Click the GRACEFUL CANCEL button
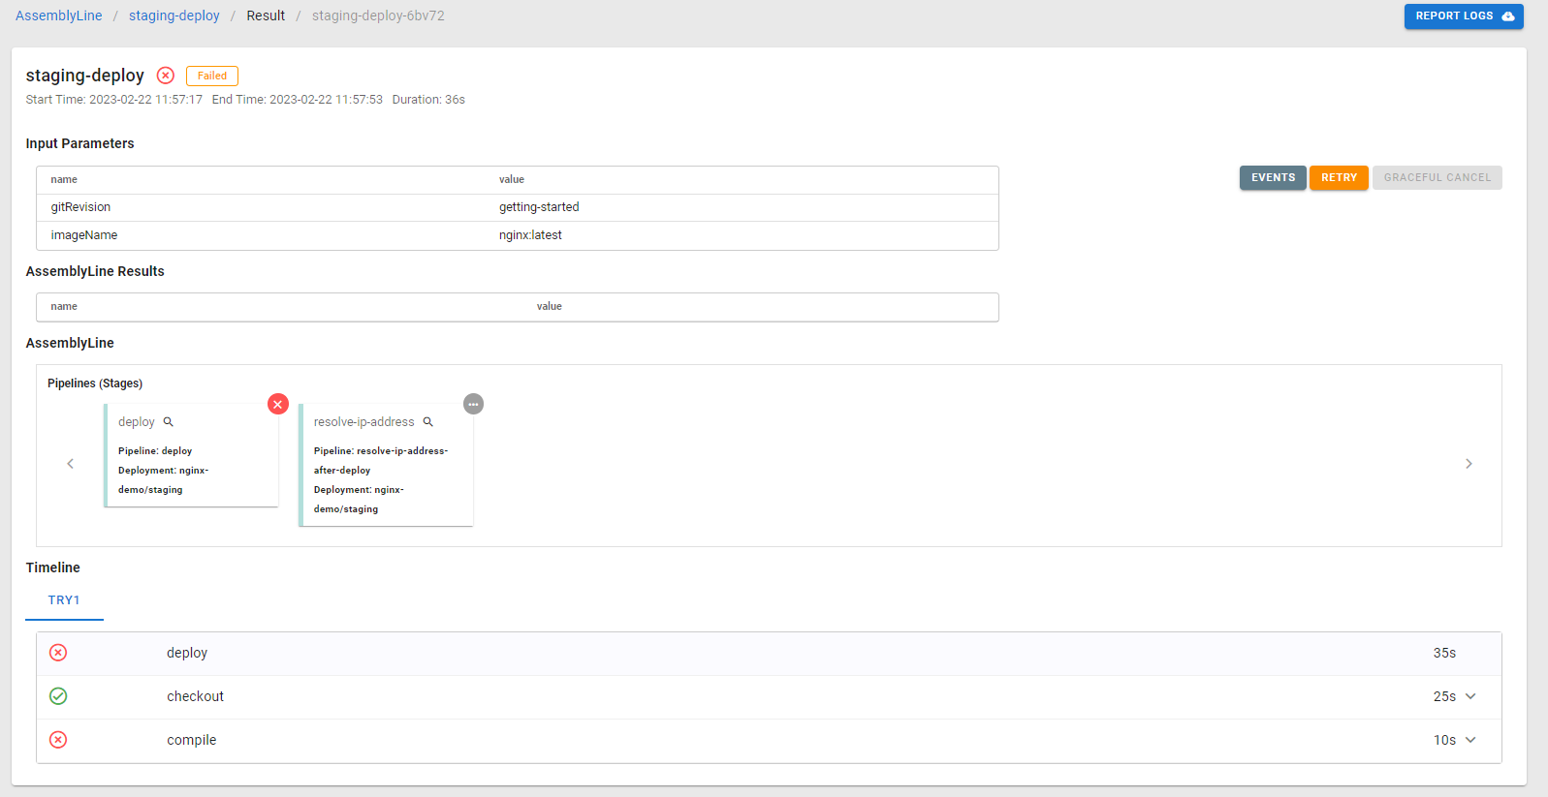The image size is (1548, 797). point(1437,178)
